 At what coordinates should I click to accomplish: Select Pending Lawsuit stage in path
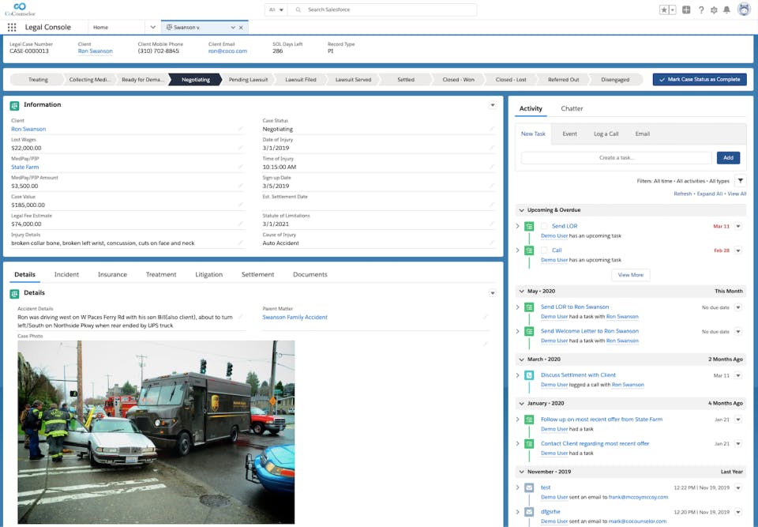pos(249,80)
